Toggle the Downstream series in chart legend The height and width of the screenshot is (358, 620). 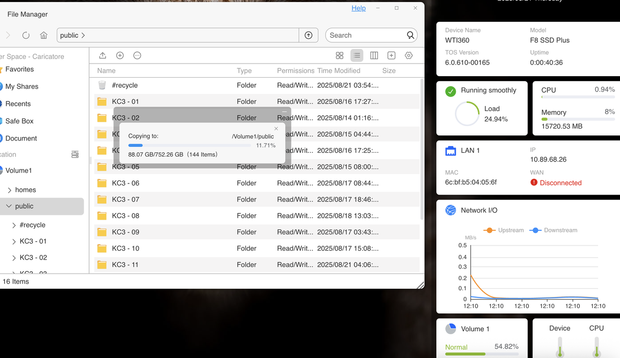tap(553, 230)
